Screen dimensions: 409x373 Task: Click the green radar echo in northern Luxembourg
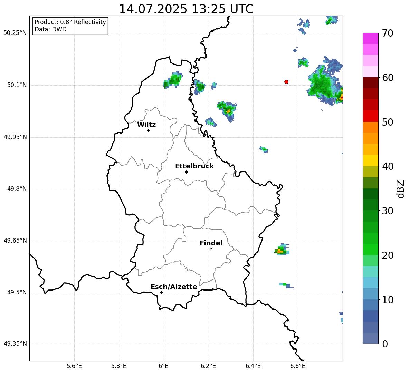[x=173, y=80]
